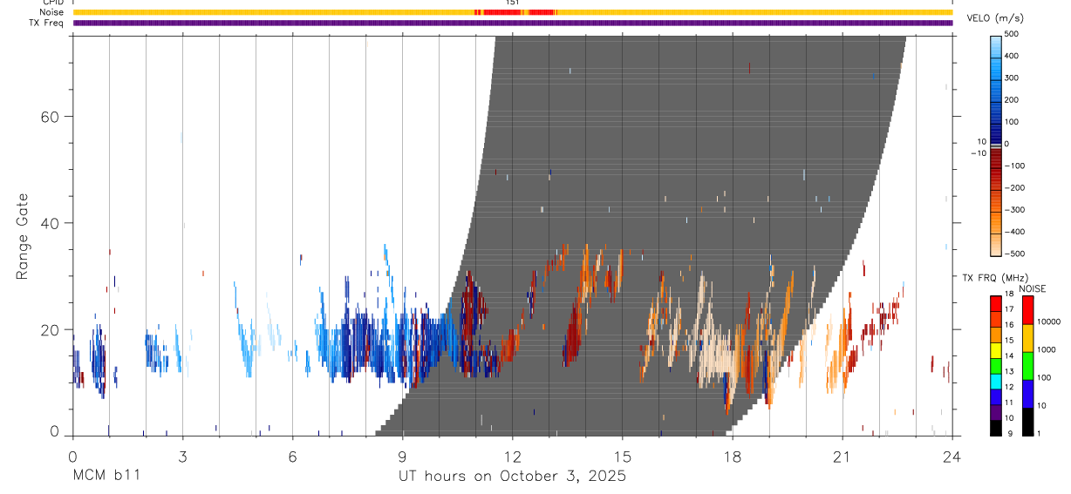Screen dimensions: 1071x494
Task: Click the purple TX Freq strip above the plot
Action: 513,23
